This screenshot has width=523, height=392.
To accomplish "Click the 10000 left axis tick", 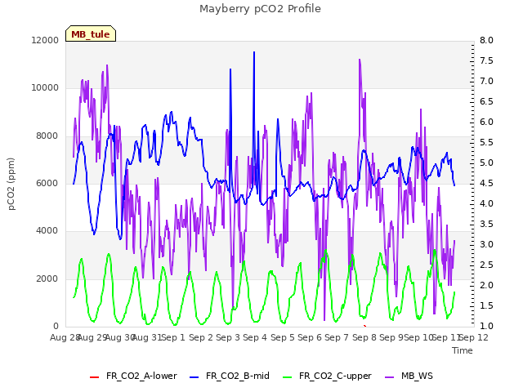I will pyautogui.click(x=45, y=88).
